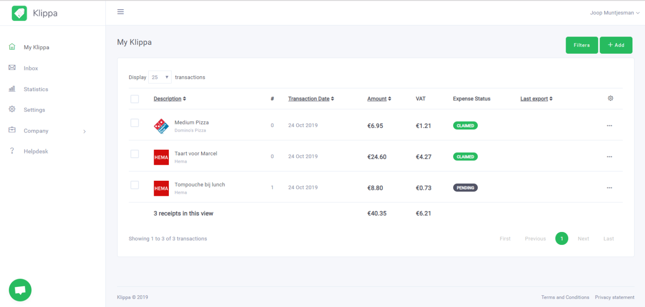The width and height of the screenshot is (645, 307).
Task: Toggle the select-all checkbox in table header
Action: pos(134,99)
